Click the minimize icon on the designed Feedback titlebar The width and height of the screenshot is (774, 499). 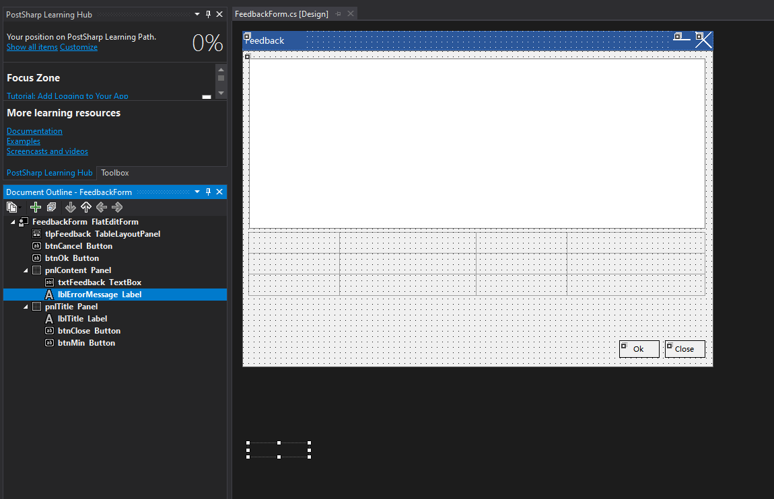[681, 38]
